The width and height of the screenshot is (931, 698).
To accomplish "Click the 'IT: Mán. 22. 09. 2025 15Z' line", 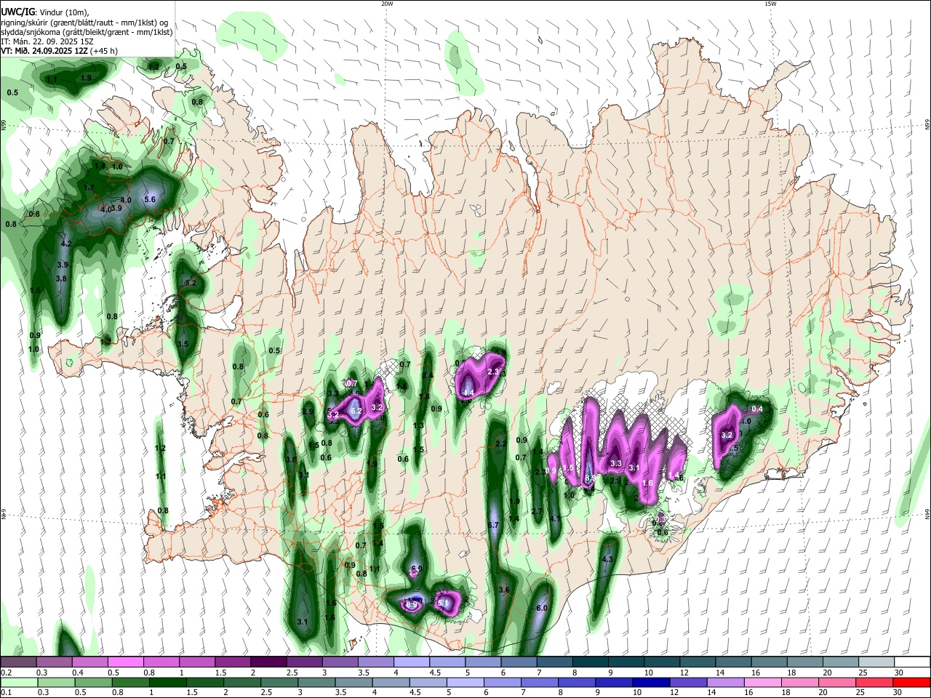I will click(x=46, y=41).
